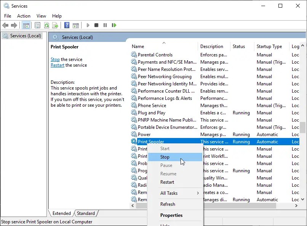Click the vertical scrollbar down arrow
The height and width of the screenshot is (226, 307).
pos(302,199)
